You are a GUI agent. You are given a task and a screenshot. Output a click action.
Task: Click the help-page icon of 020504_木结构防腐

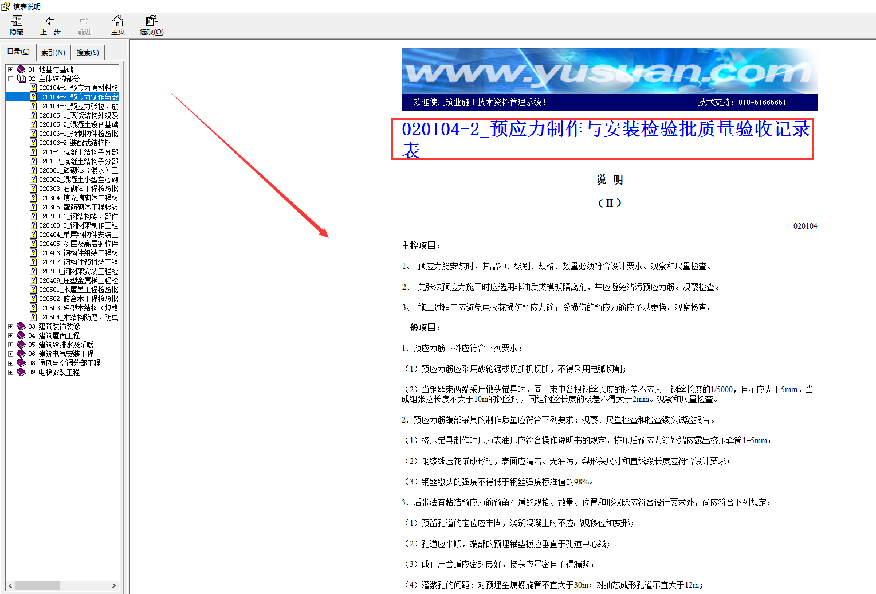click(33, 317)
